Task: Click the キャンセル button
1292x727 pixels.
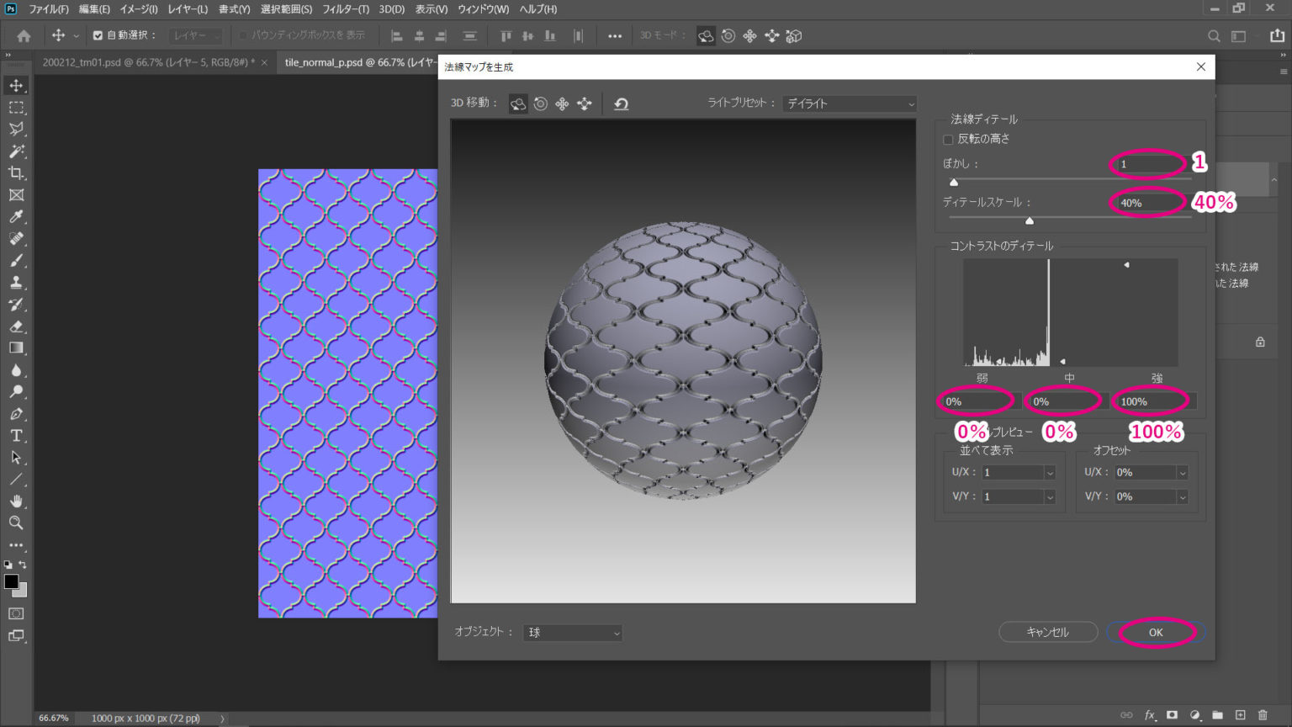Action: click(1048, 631)
